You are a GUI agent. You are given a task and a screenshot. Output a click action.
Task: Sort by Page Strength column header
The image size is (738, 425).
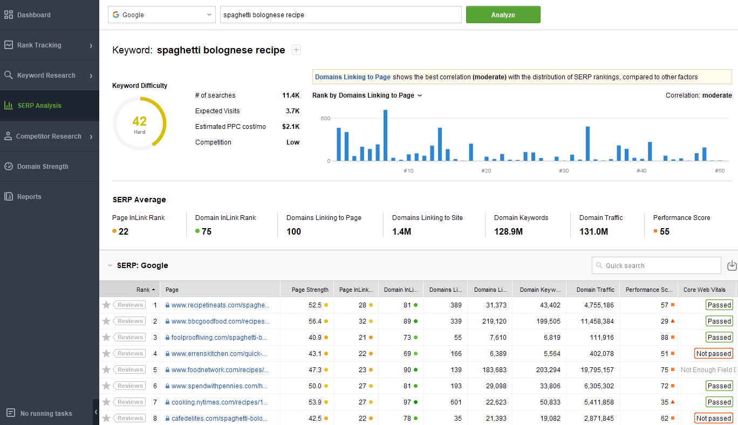(x=307, y=290)
